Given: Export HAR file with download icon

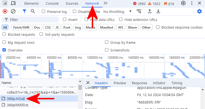Looking at the screenshot, I should [x=158, y=11].
